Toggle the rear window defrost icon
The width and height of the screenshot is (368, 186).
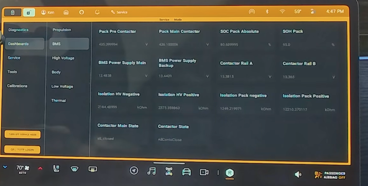(93, 169)
